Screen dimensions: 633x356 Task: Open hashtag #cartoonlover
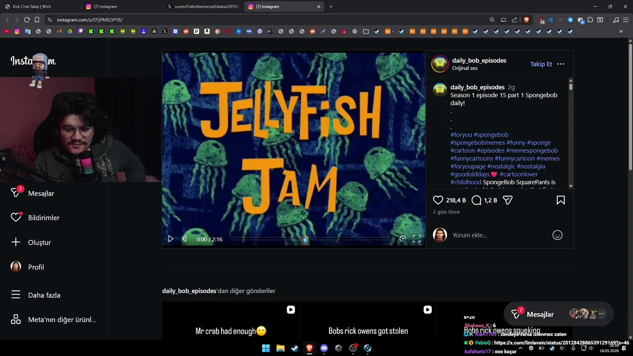click(x=518, y=174)
